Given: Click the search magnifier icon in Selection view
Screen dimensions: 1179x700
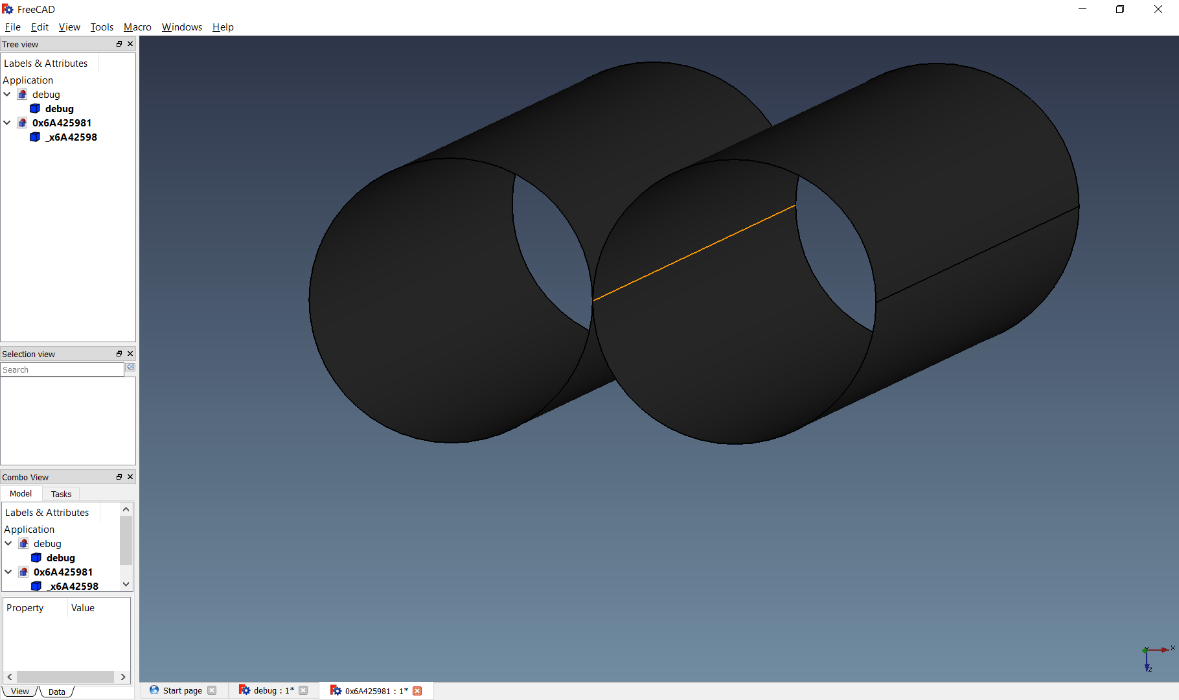Looking at the screenshot, I should (130, 367).
